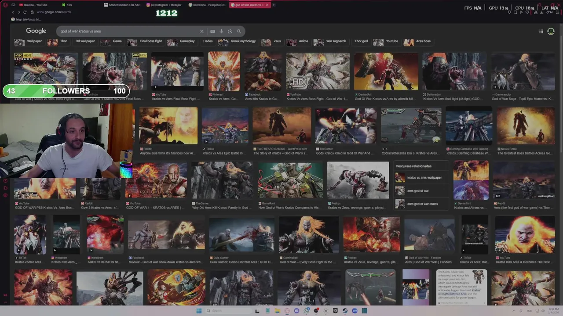Image resolution: width=563 pixels, height=316 pixels.
Task: Open Discord from the taskbar
Action: (x=296, y=311)
